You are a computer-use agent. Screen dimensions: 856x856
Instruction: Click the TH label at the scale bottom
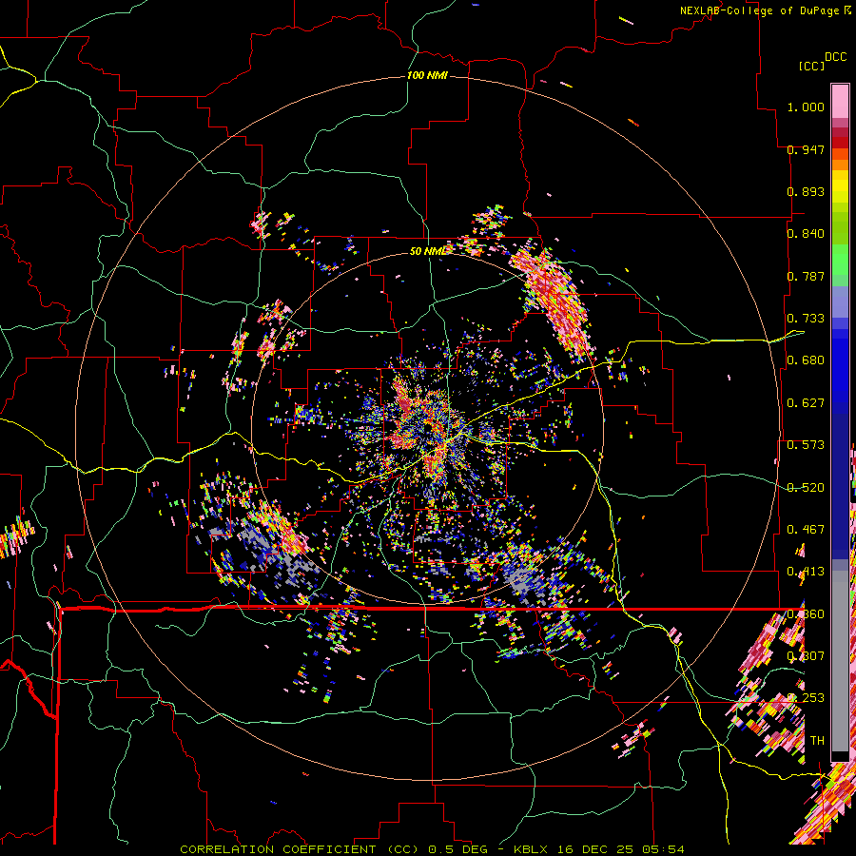coord(817,741)
